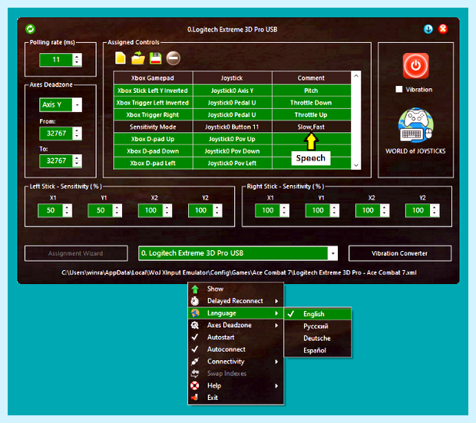Click controls table scroll up arrow
476x423 pixels.
[356, 75]
